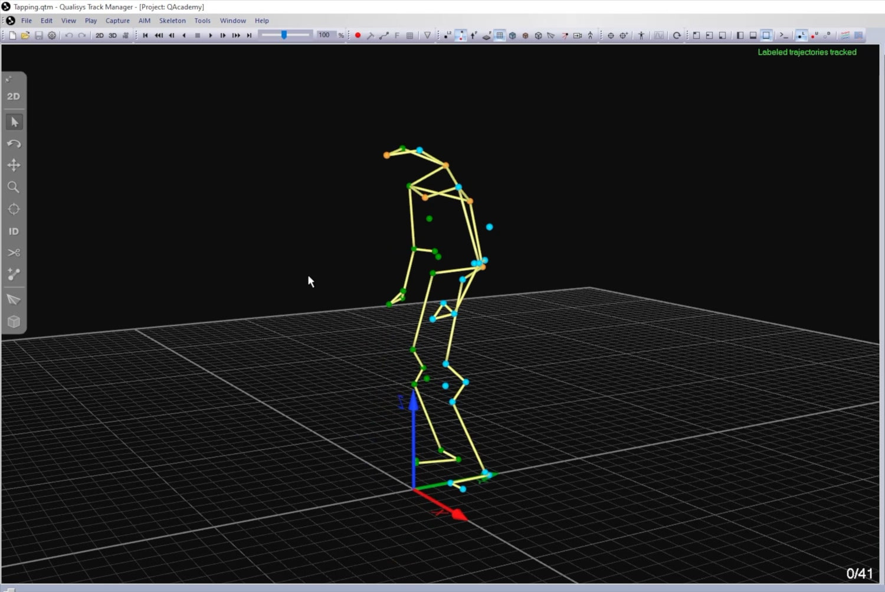Toggle the brown bounding box cube icon

(526, 35)
